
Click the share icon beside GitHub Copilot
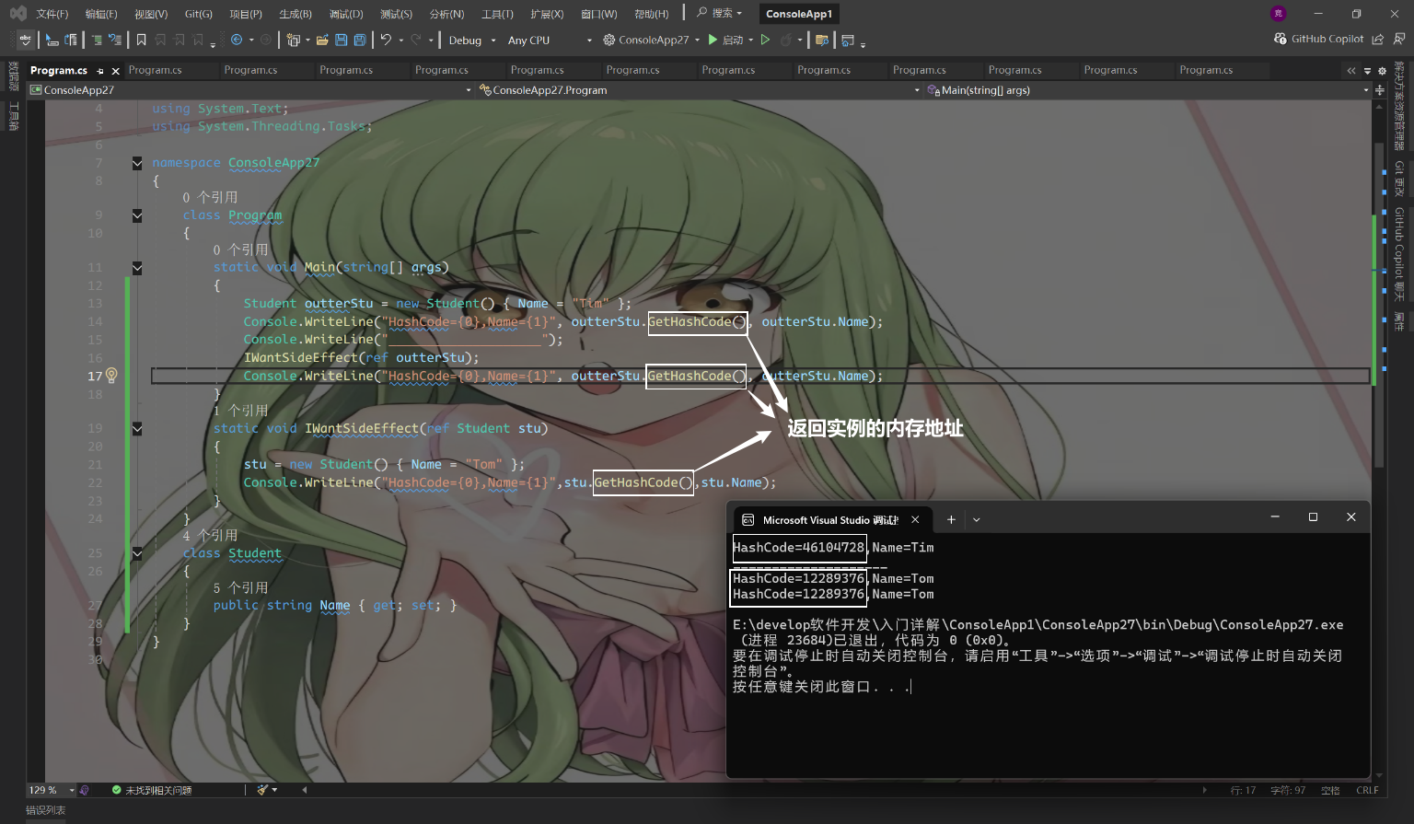click(1378, 39)
